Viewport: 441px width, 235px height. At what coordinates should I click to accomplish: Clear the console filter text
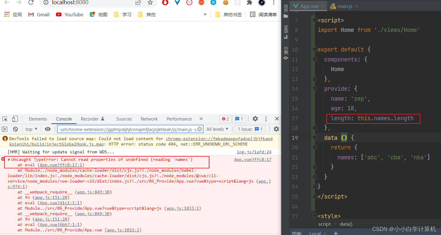tap(199, 129)
